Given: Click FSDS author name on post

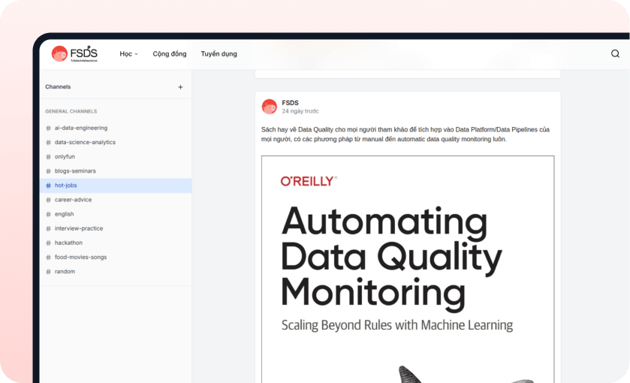Looking at the screenshot, I should 290,103.
